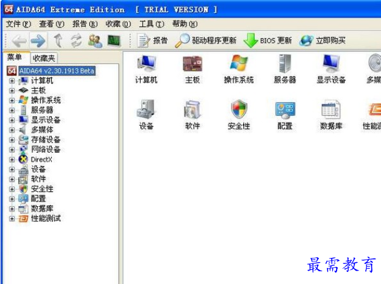Select 计算机 in sidebar tree
Screen dimensions: 381x284
click(42, 81)
